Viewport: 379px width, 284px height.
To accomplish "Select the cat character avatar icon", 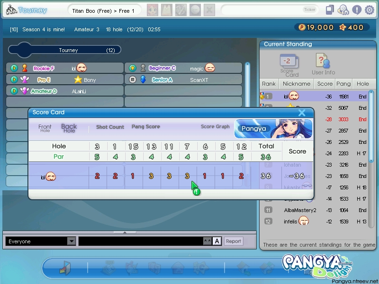I will pos(167,10).
